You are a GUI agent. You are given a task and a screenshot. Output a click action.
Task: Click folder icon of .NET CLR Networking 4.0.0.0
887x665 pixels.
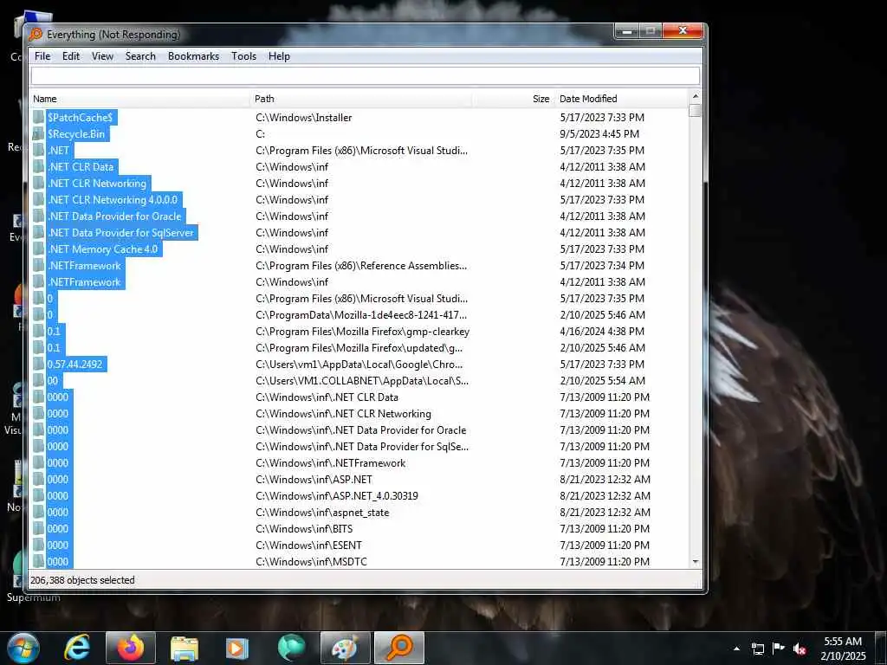click(x=38, y=200)
